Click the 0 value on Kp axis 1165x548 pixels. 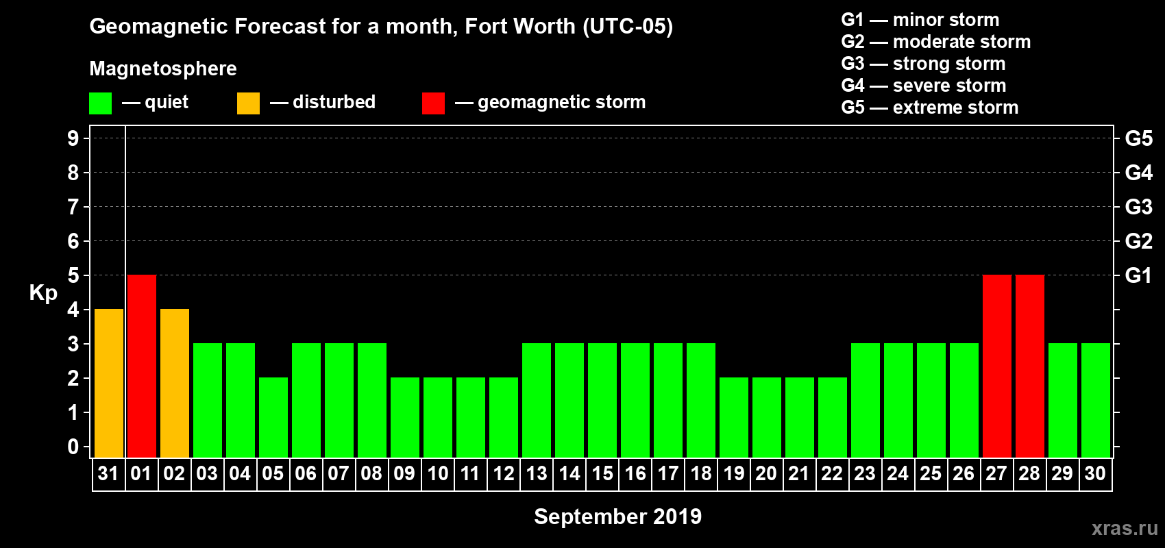(73, 447)
